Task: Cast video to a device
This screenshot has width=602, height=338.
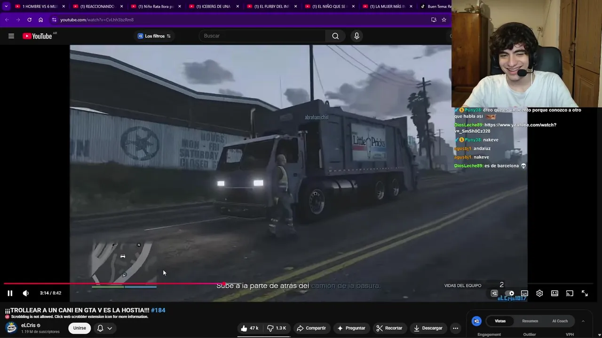Action: click(x=570, y=293)
